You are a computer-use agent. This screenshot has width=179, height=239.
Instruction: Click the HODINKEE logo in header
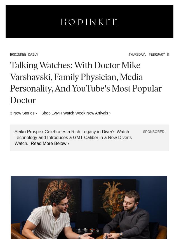pyautogui.click(x=89, y=22)
